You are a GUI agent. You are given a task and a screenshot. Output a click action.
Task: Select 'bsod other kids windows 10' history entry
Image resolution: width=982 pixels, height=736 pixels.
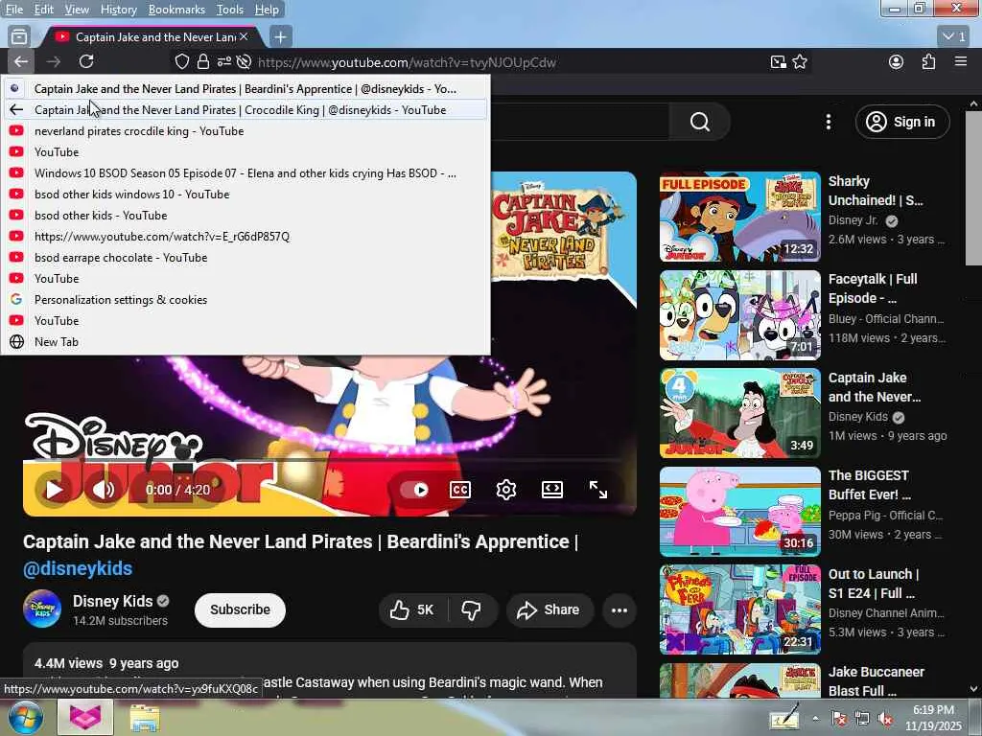click(245, 194)
